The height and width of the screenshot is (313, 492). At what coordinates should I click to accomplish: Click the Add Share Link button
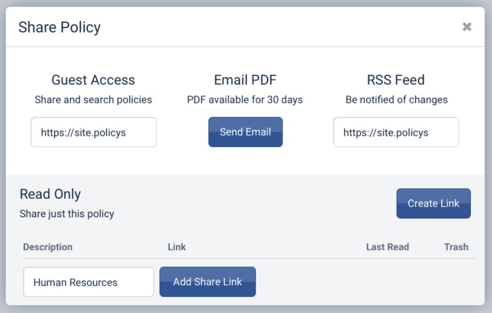tap(207, 282)
